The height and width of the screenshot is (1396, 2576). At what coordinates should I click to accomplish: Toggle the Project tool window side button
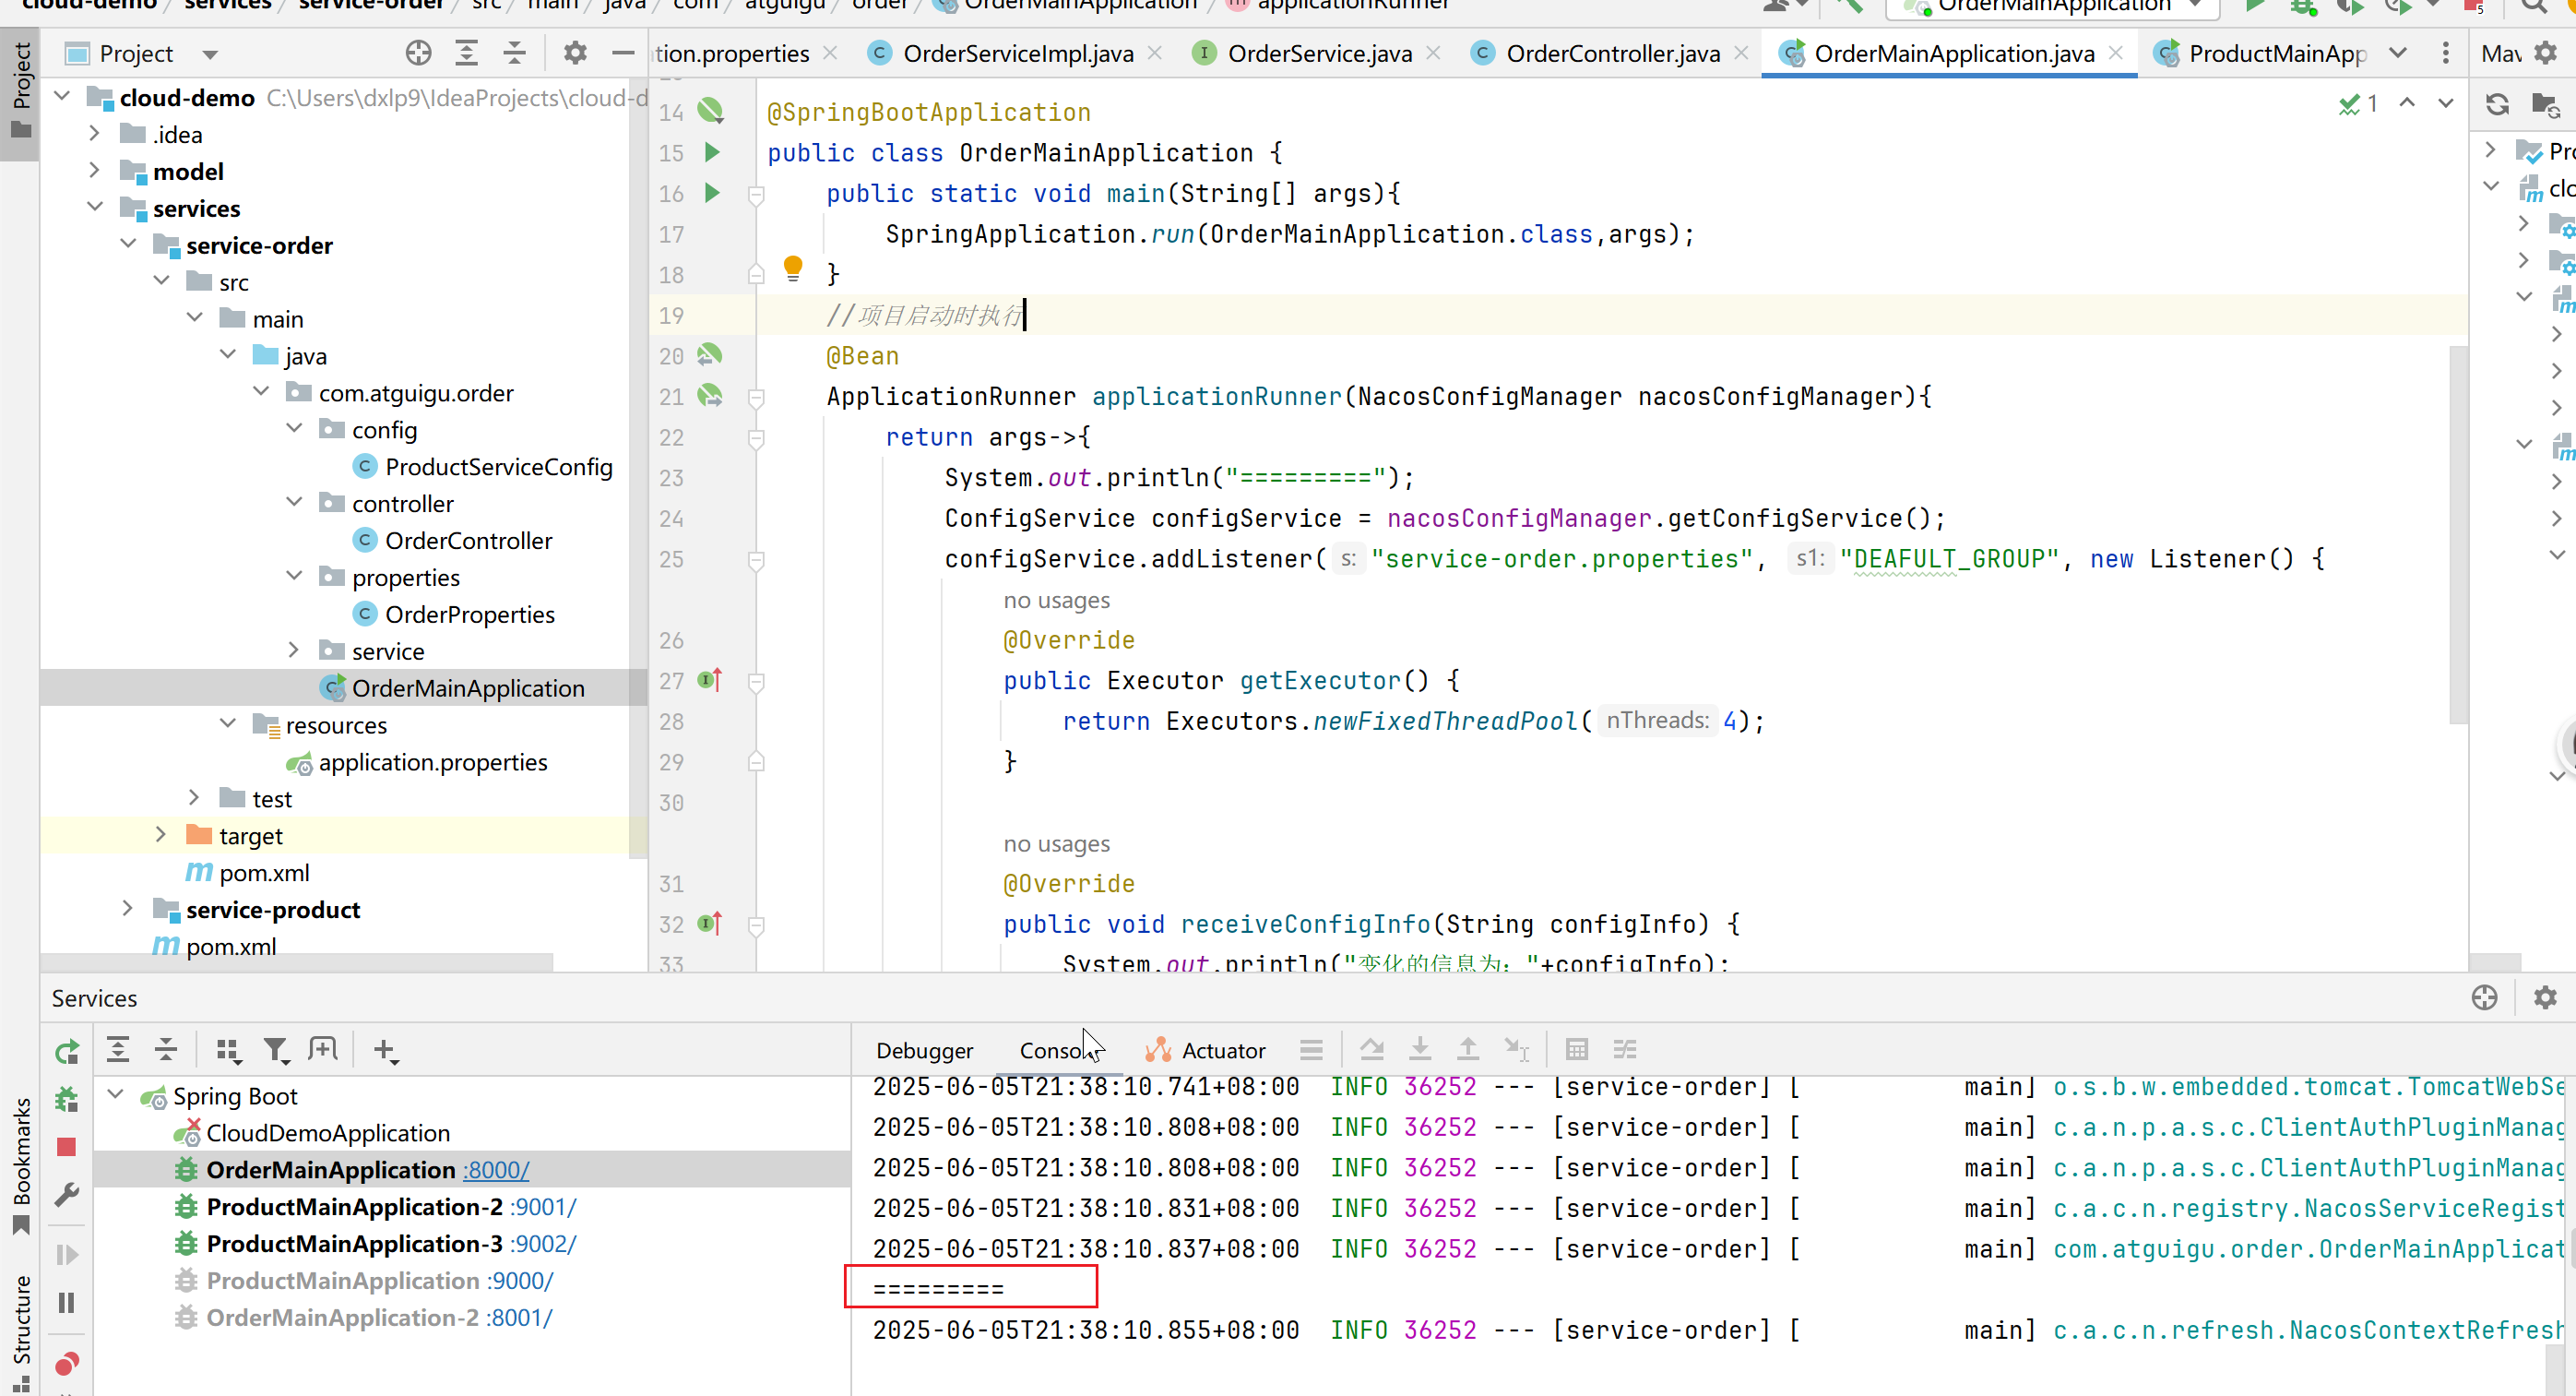[x=20, y=90]
